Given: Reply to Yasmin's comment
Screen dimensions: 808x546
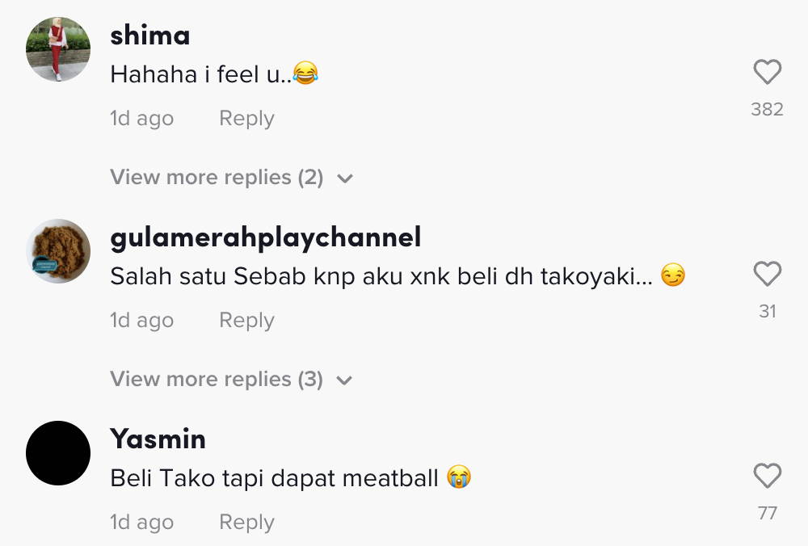Looking at the screenshot, I should [246, 523].
